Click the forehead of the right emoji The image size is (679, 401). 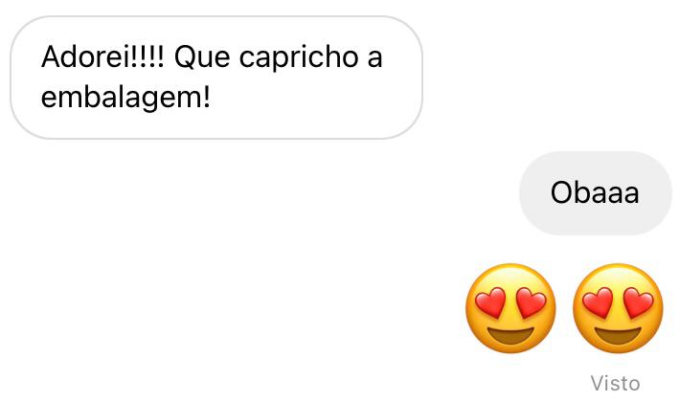pos(618,277)
